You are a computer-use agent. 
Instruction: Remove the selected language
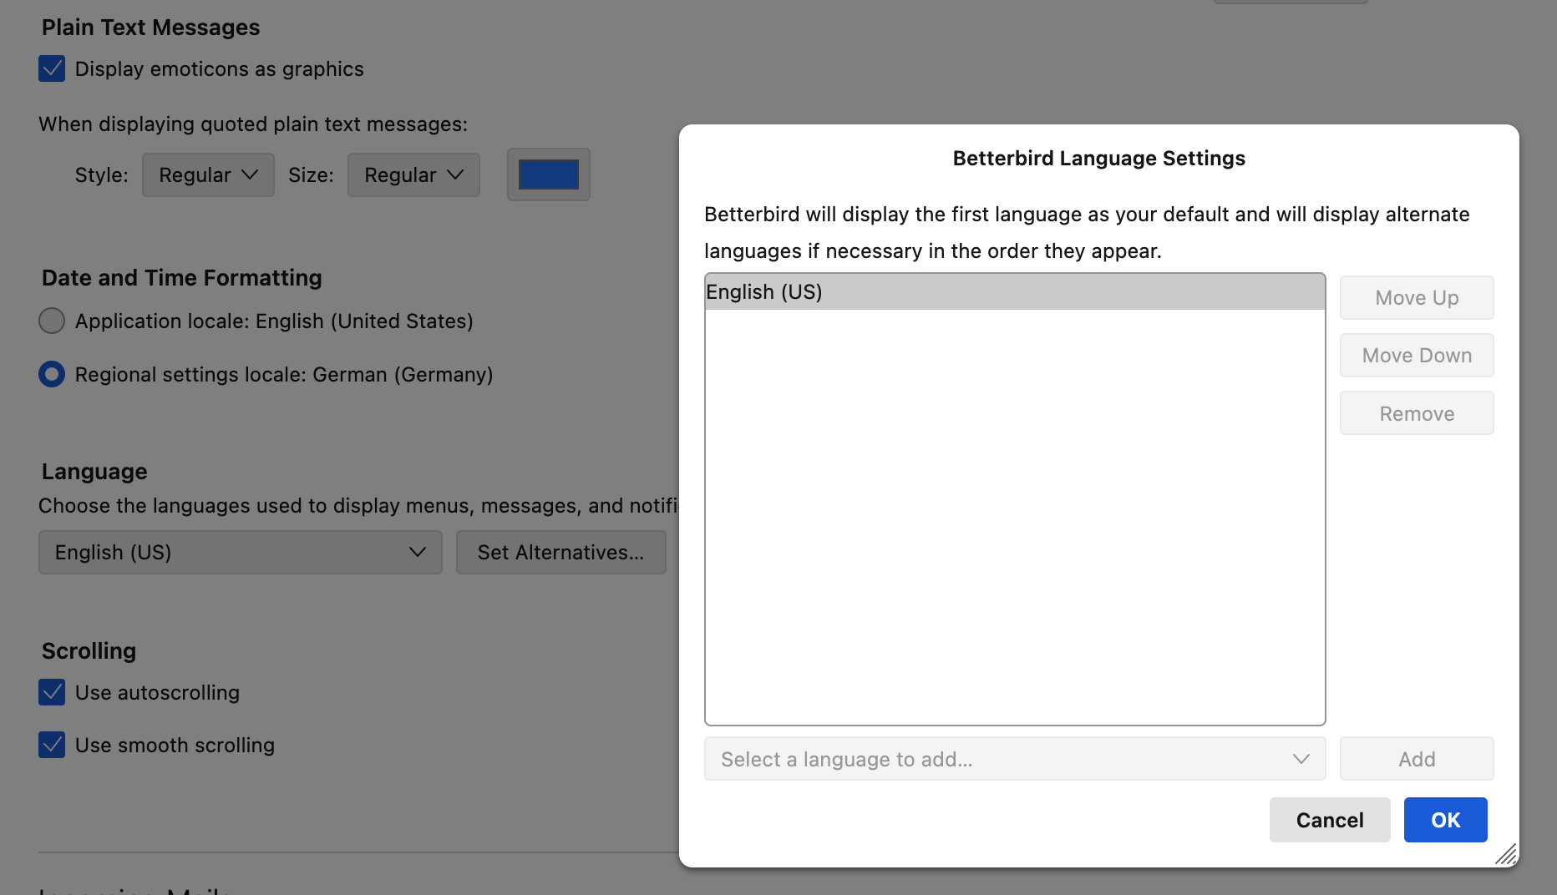click(1417, 413)
